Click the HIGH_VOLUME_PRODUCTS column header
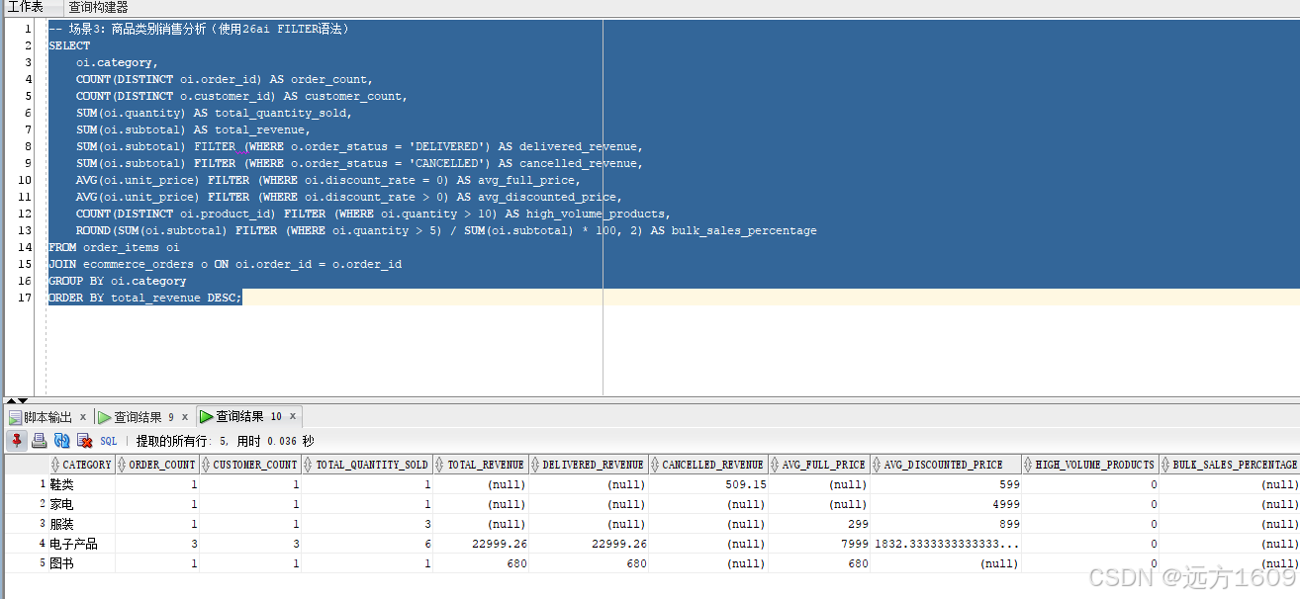The height and width of the screenshot is (599, 1300). click(1090, 465)
